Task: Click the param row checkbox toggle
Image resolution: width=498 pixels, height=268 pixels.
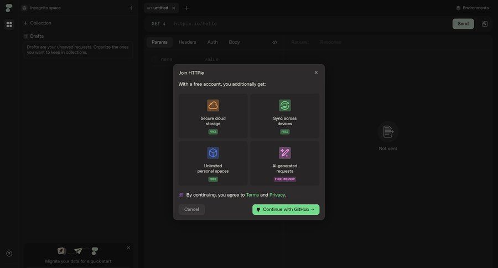Action: click(154, 59)
